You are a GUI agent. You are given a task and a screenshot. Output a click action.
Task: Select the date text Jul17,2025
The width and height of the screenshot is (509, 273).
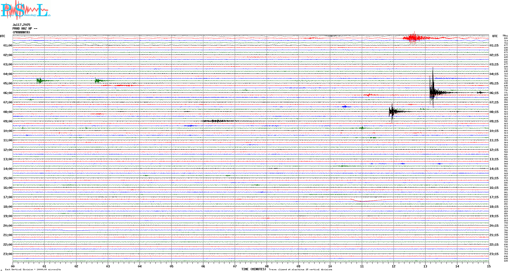click(x=22, y=25)
